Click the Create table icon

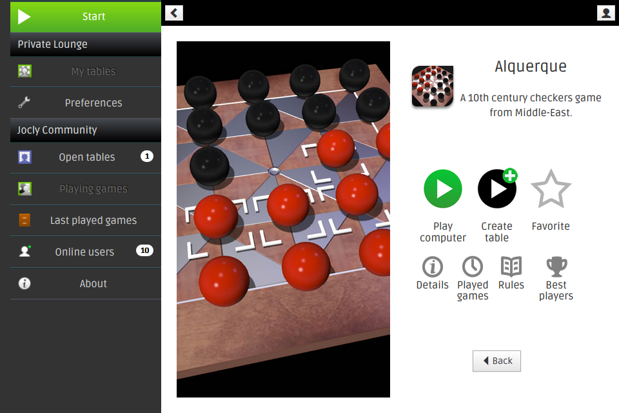click(x=497, y=188)
